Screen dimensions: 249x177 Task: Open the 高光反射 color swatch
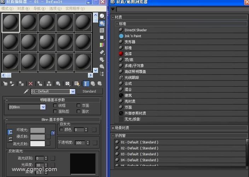point(37,144)
